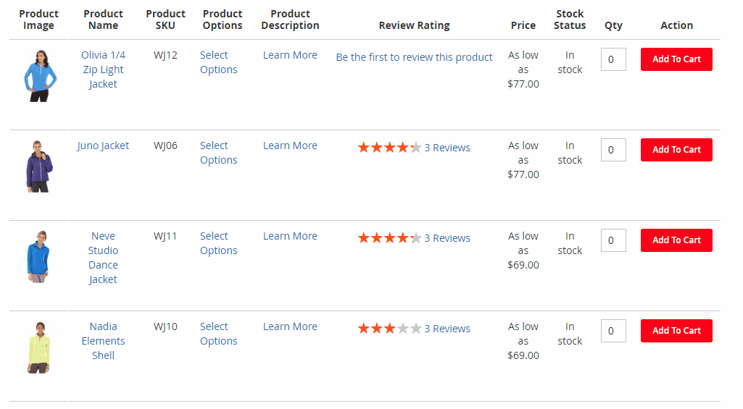Open the Juno Jacket 3 Reviews link
Screen dimensions: 743x409
tap(447, 148)
